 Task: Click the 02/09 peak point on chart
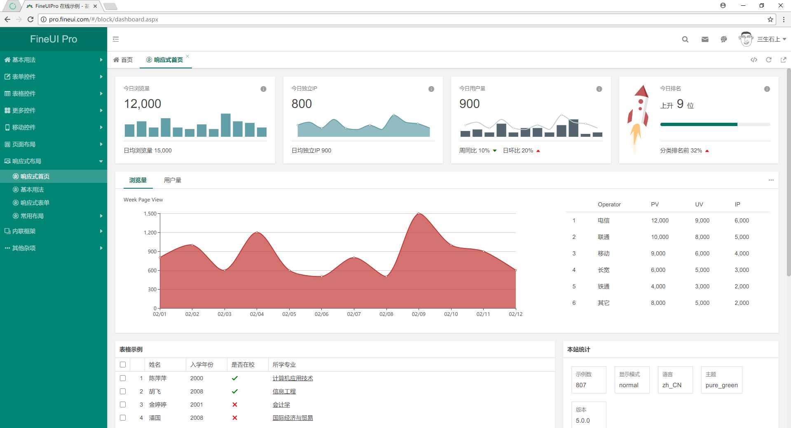click(419, 213)
